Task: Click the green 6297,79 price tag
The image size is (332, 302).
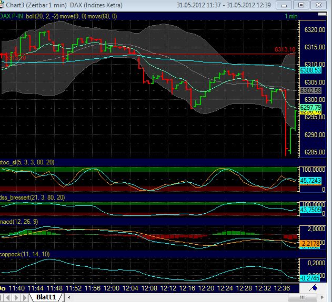Action: pyautogui.click(x=310, y=107)
